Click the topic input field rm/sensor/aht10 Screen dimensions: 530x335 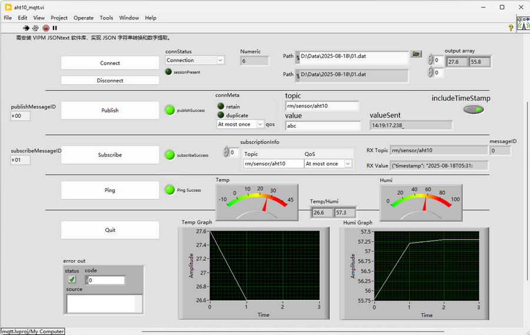tap(322, 106)
